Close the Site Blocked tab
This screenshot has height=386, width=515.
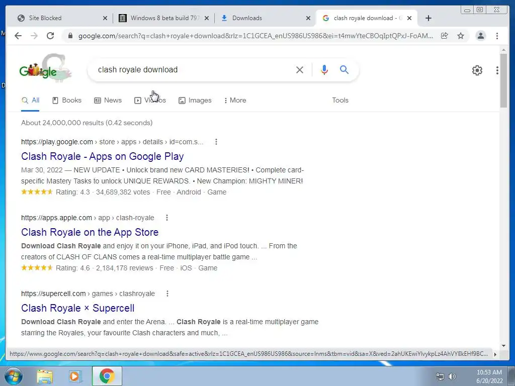pos(105,18)
